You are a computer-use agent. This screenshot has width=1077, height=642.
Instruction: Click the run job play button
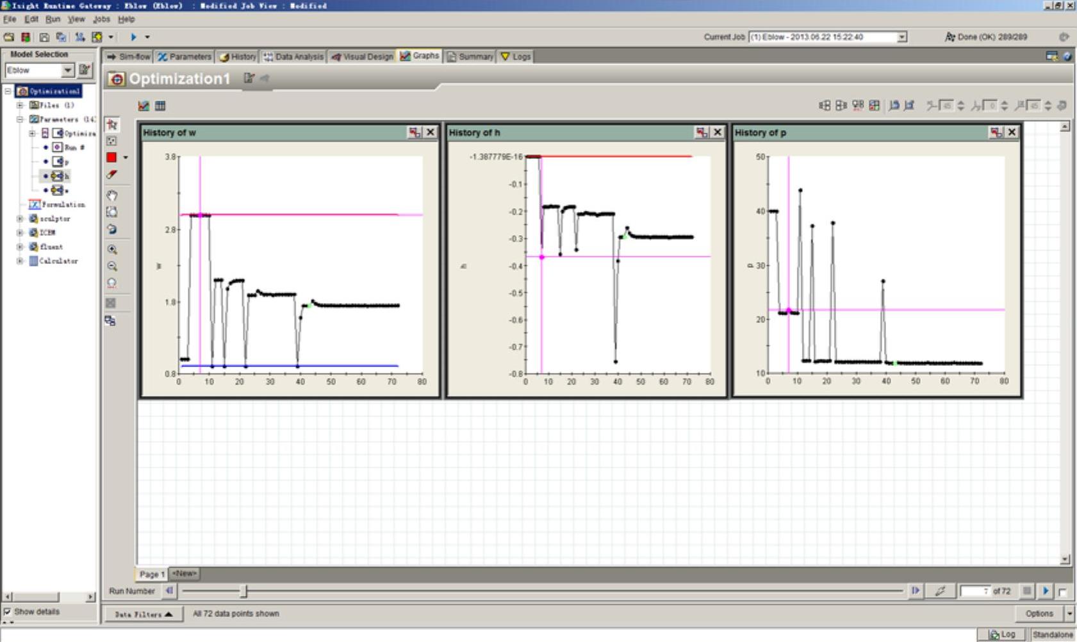click(x=133, y=37)
